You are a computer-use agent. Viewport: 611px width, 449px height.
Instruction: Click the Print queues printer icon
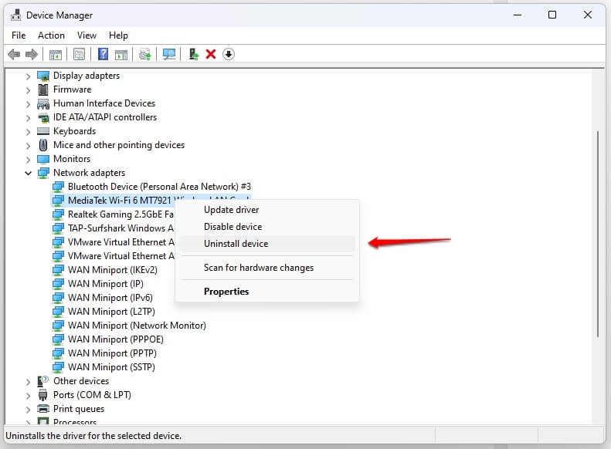click(x=43, y=409)
